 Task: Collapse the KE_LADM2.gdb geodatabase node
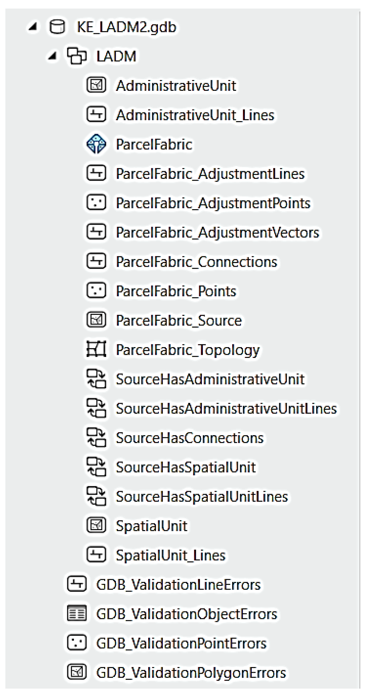(32, 28)
